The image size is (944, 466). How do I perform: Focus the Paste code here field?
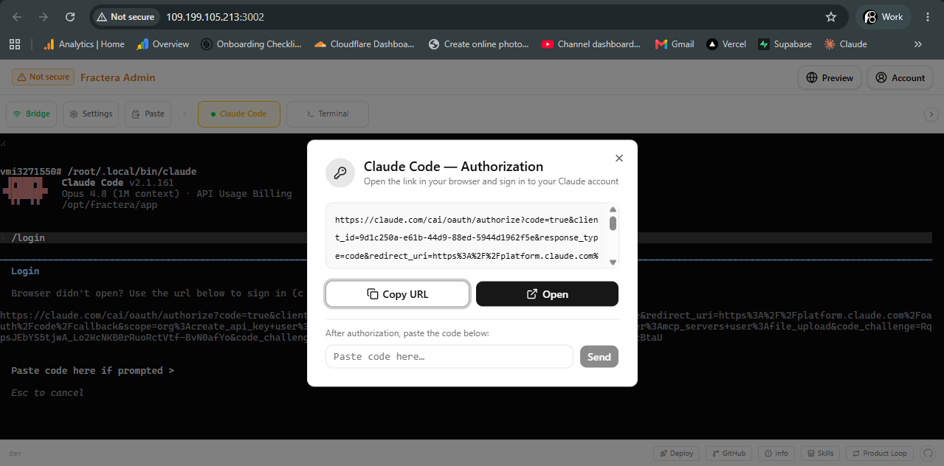[449, 356]
